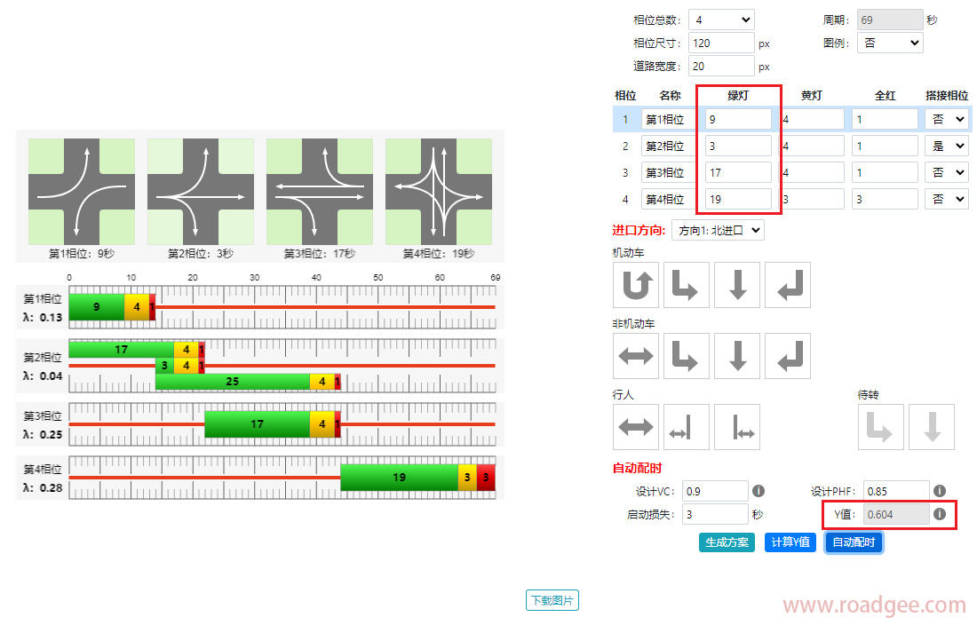
Task: Open the 进口方向 direction dropdown
Action: (x=718, y=230)
